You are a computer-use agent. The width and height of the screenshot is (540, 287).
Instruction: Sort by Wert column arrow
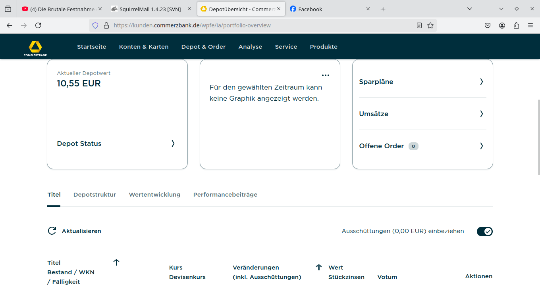pyautogui.click(x=318, y=268)
